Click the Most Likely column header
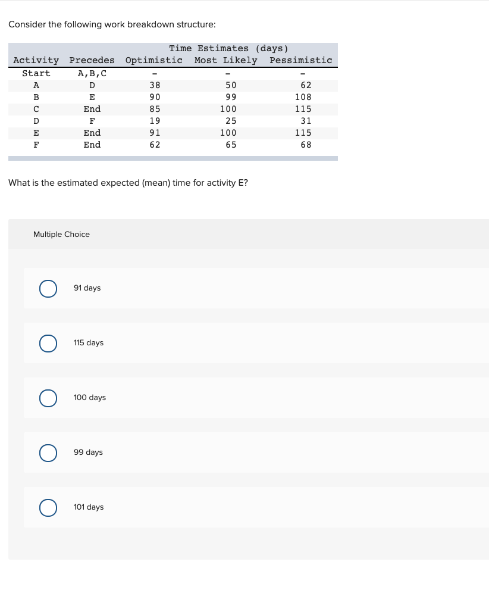The width and height of the screenshot is (489, 593). [226, 60]
